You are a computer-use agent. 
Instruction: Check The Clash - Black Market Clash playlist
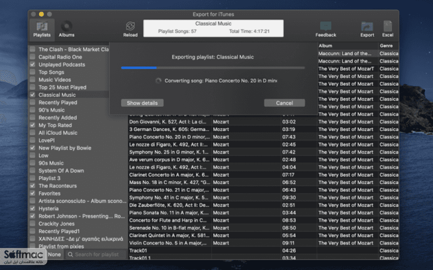click(x=33, y=49)
